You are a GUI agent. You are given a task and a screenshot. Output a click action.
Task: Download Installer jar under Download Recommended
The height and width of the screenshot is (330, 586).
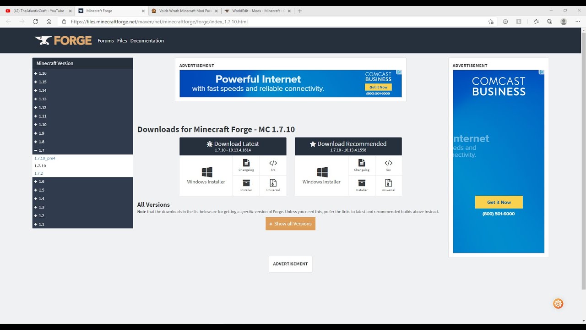coord(362,186)
